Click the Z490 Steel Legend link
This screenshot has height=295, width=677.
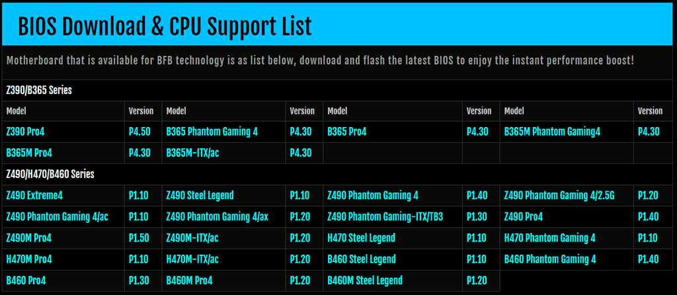(200, 196)
